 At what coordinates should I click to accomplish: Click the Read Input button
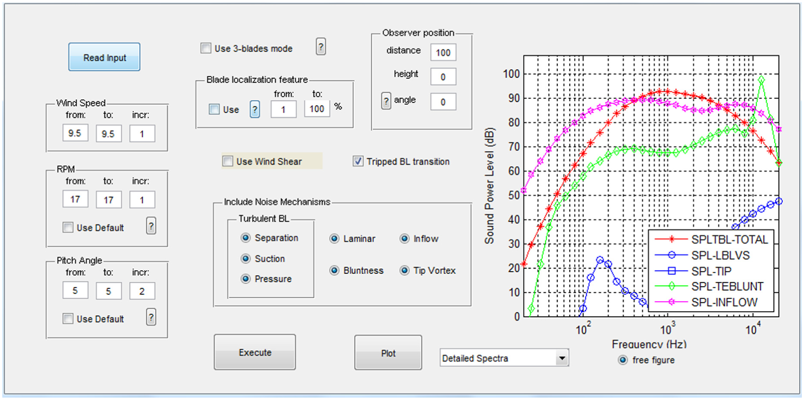pyautogui.click(x=104, y=57)
